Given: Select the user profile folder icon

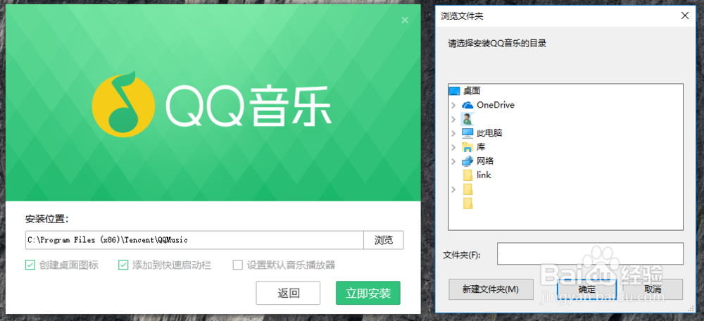Looking at the screenshot, I should [x=467, y=118].
